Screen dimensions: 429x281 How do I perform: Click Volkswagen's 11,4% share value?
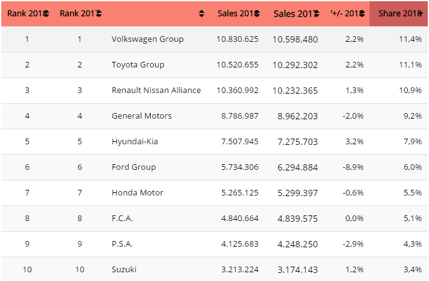410,39
